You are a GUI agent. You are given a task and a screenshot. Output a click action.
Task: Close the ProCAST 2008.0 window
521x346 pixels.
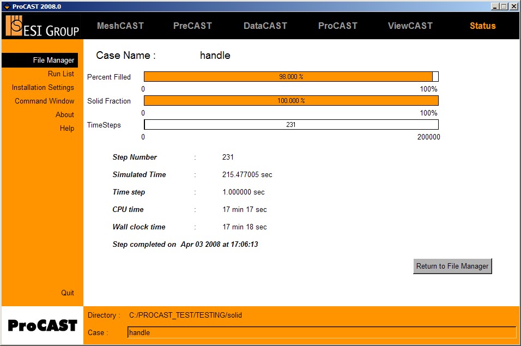pyautogui.click(x=513, y=7)
